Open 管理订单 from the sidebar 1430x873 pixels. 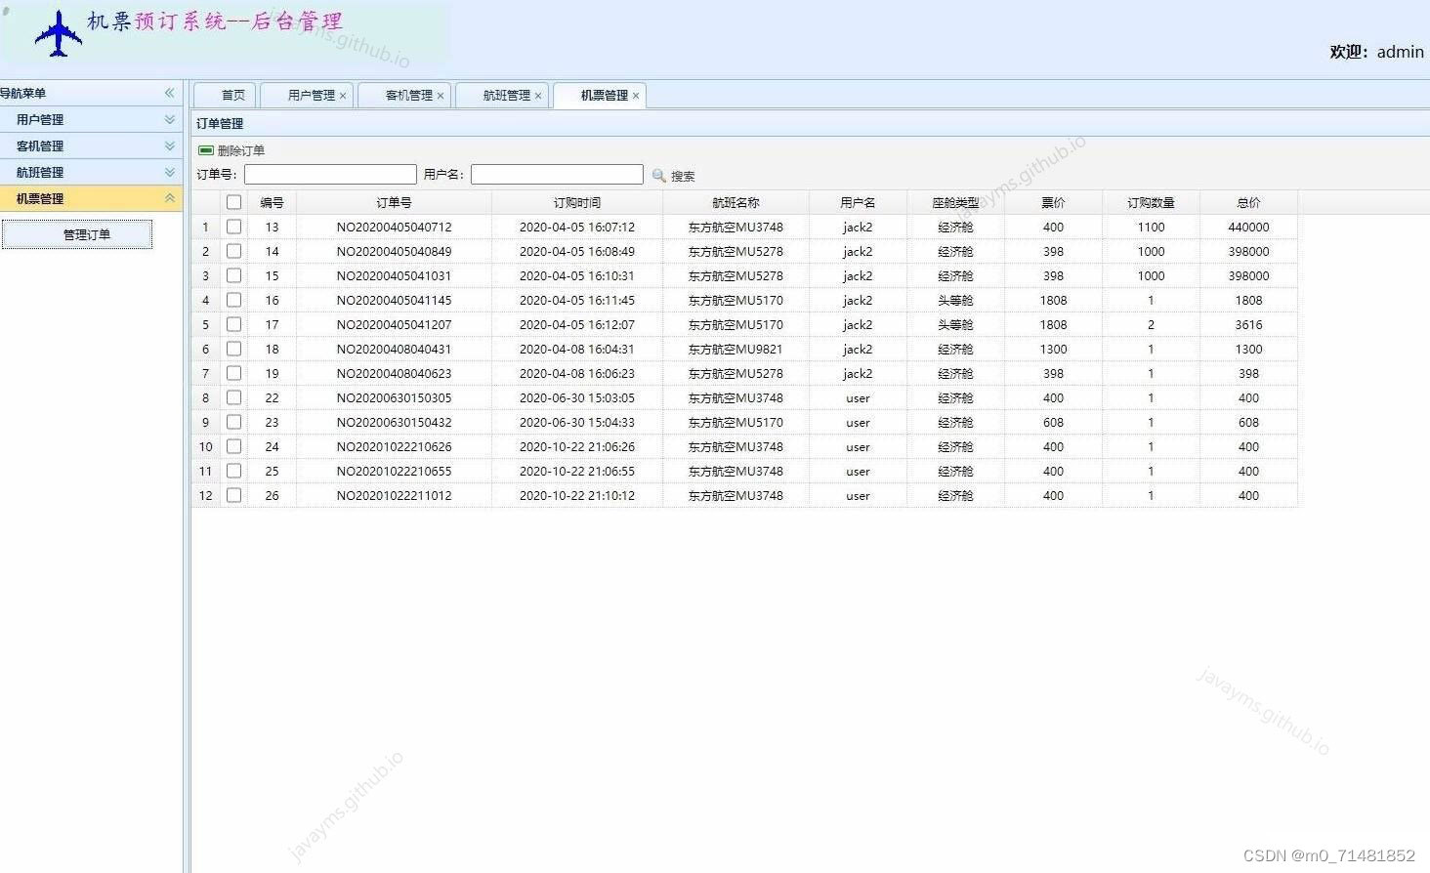[77, 234]
